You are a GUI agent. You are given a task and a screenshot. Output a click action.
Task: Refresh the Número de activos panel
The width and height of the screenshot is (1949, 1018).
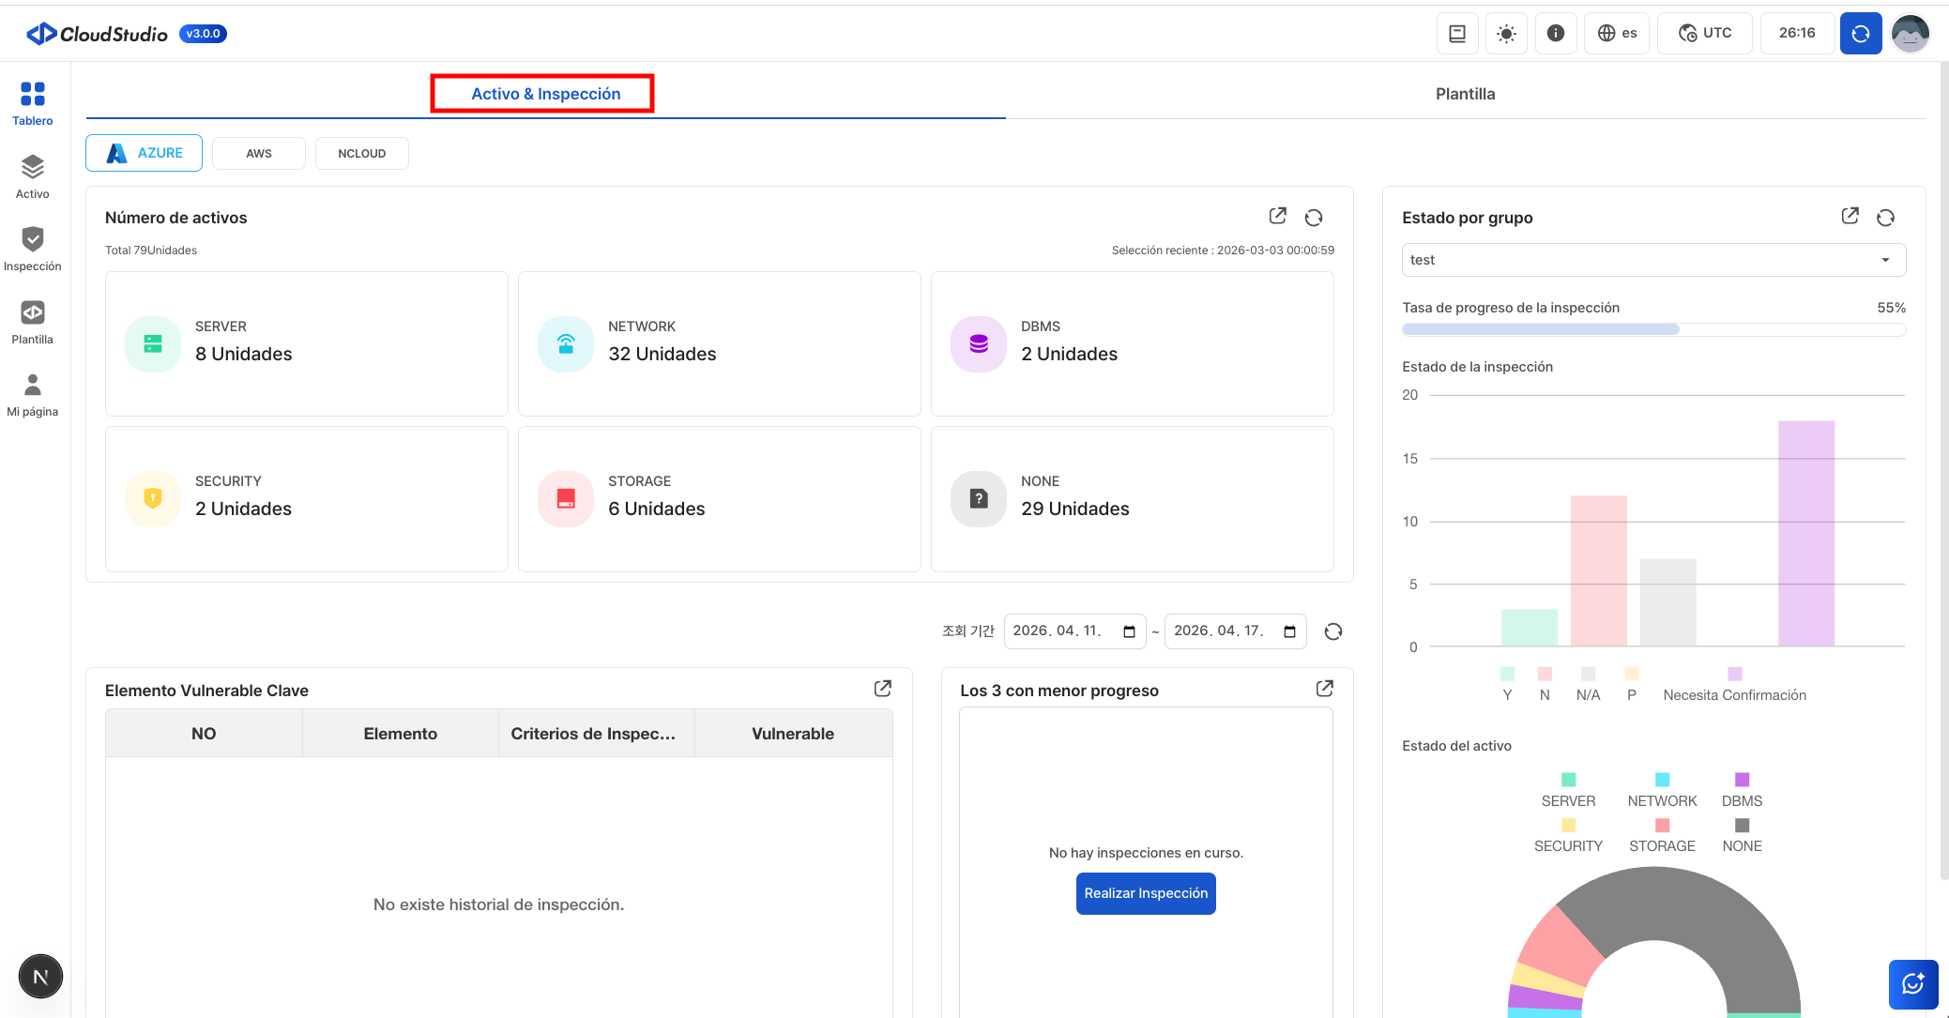[1314, 218]
